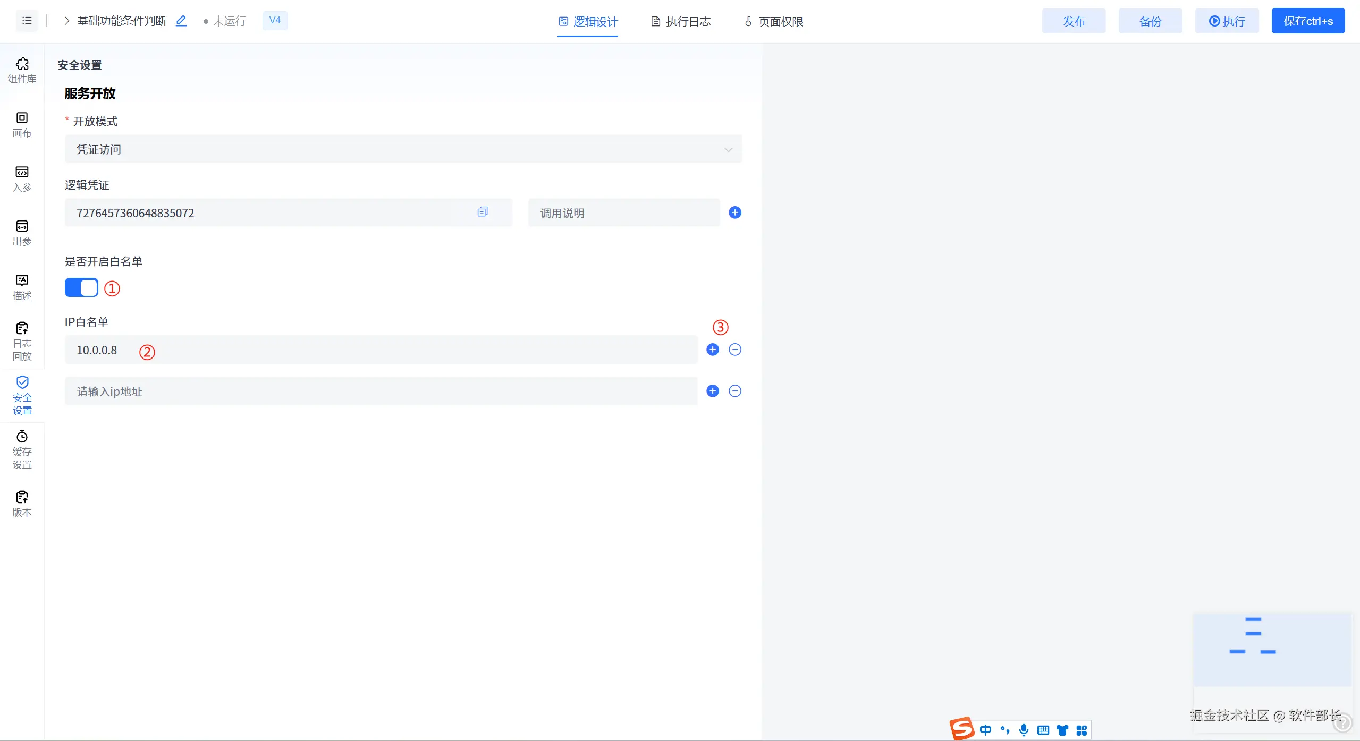Open the 日志回放 log replay panel

[22, 341]
